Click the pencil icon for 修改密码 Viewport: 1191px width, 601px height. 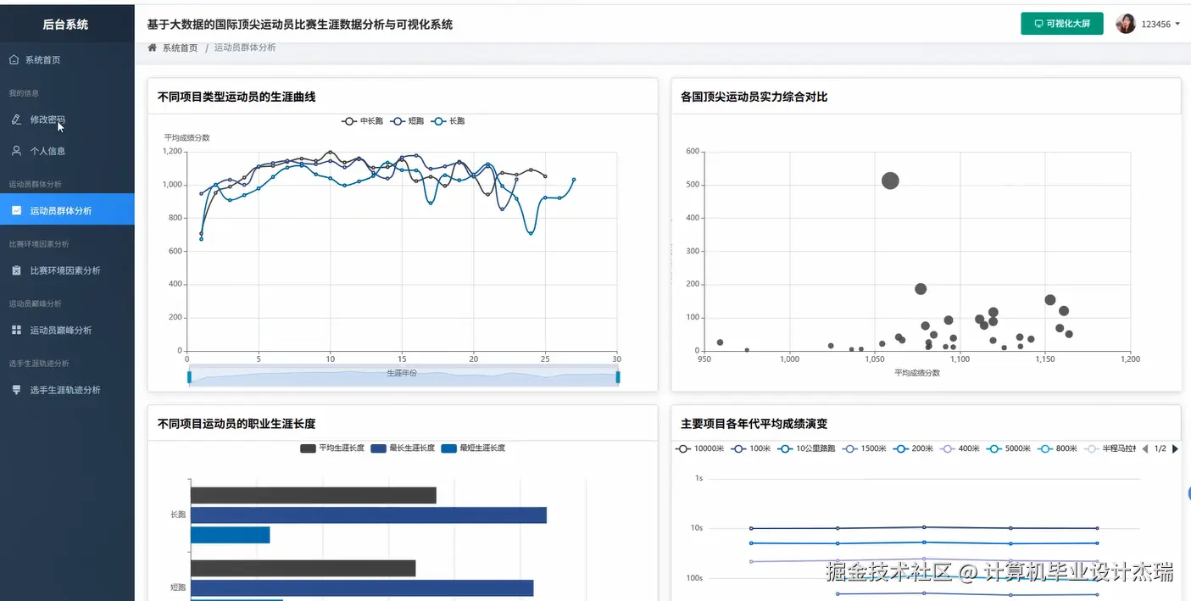16,120
